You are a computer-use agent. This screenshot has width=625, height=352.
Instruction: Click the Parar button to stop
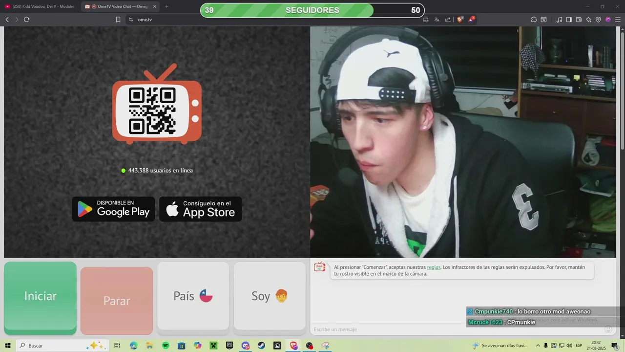pyautogui.click(x=117, y=301)
